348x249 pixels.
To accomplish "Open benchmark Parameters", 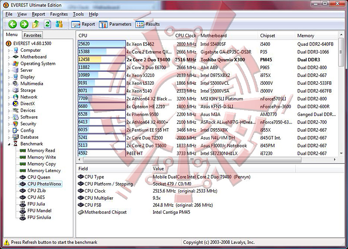I will point(115,24).
